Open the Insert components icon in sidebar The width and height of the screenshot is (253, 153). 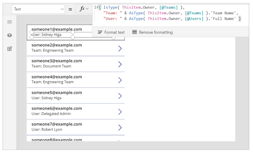[x=10, y=49]
